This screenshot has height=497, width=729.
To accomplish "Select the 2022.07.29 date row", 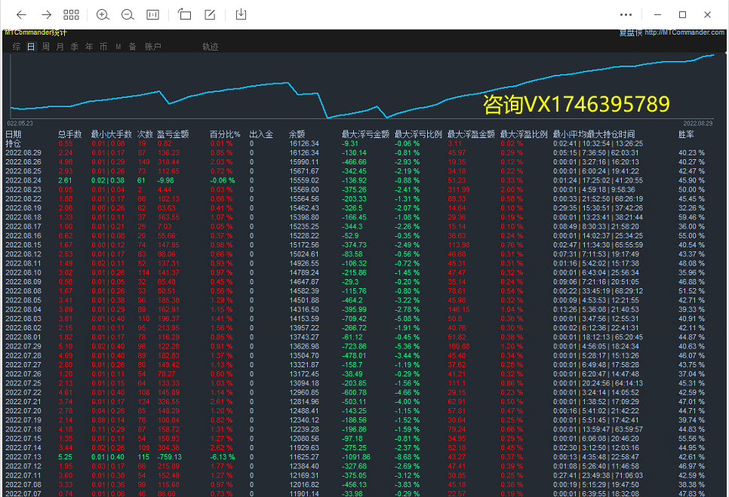I will [x=23, y=346].
